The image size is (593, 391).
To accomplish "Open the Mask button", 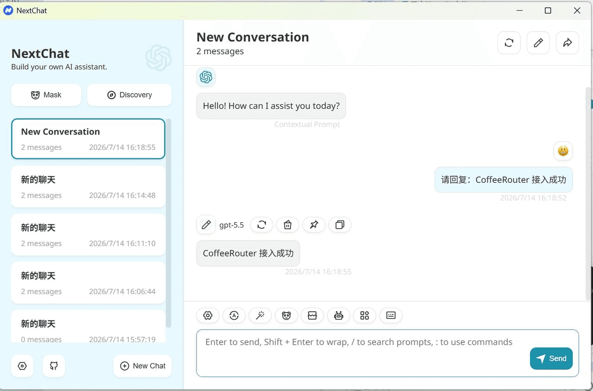I will [x=46, y=95].
